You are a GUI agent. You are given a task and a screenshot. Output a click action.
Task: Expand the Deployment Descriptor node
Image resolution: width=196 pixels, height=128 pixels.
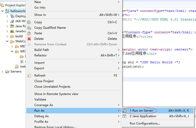coord(7,16)
